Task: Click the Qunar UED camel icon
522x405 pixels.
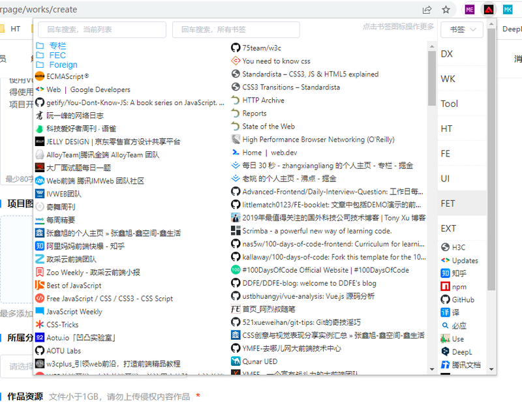Action: (236, 361)
